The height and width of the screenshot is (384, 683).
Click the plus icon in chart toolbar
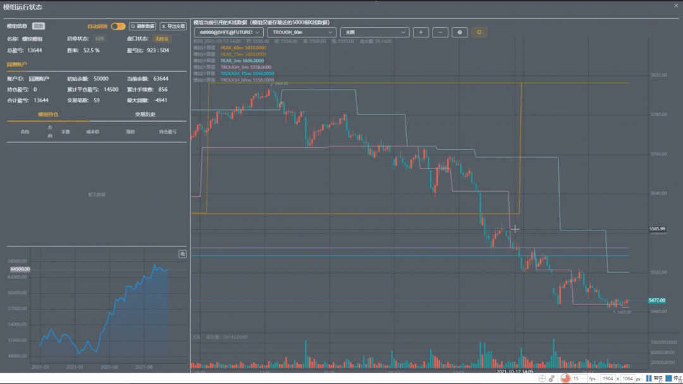(421, 32)
